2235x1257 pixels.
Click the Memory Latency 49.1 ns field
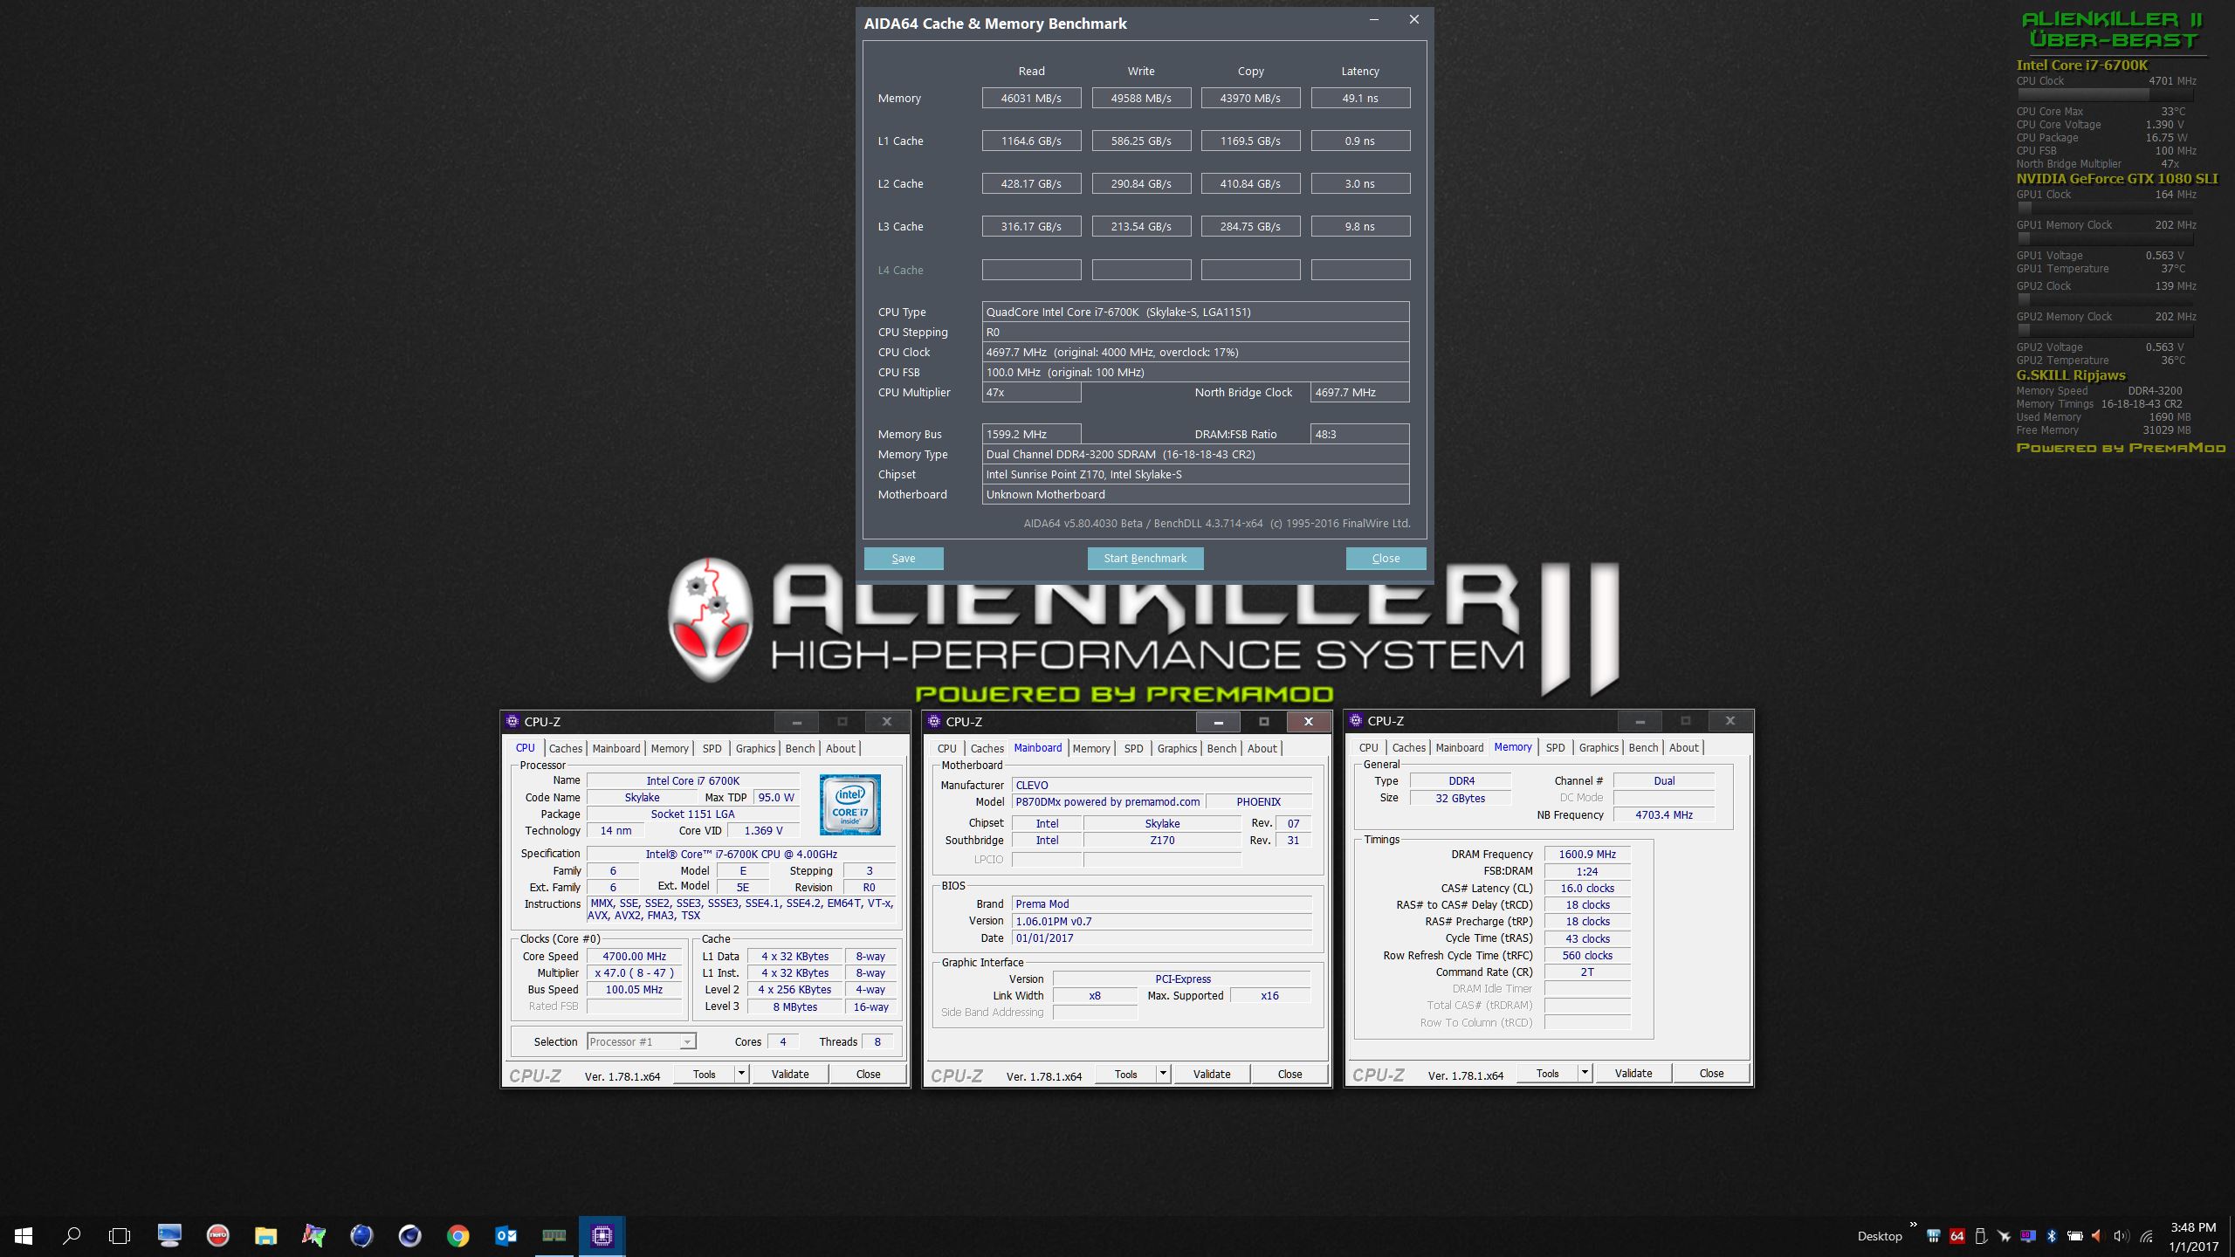pos(1360,98)
